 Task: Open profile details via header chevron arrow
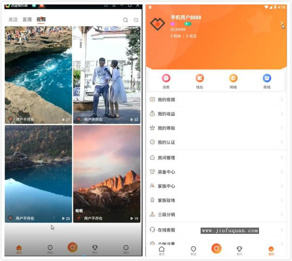[x=282, y=23]
